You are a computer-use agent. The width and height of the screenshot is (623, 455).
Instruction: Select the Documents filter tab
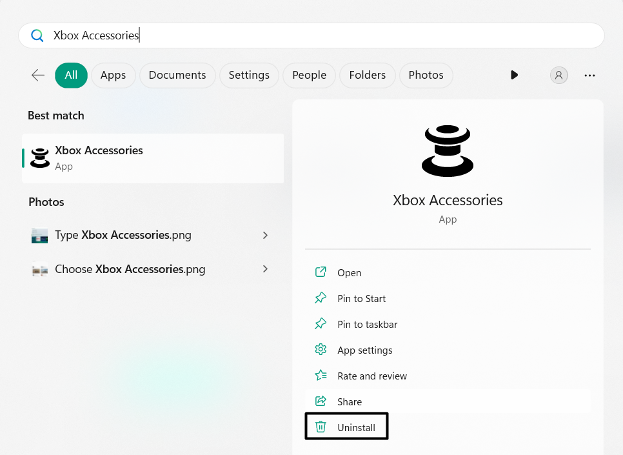[177, 75]
